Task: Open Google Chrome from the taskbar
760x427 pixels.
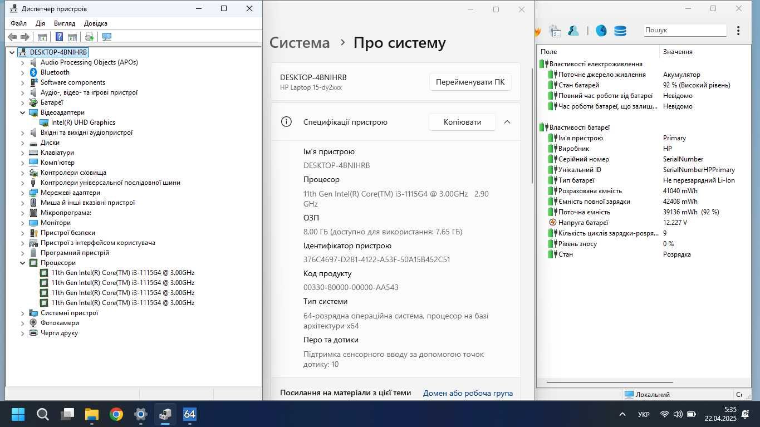Action: [116, 414]
